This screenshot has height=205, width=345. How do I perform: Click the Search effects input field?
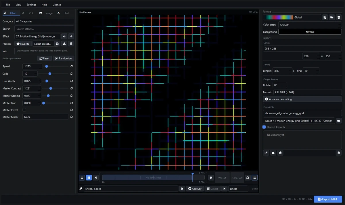[x=44, y=29]
